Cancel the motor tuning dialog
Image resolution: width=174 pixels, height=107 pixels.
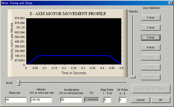[140, 100]
